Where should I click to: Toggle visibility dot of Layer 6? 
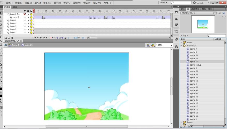(25, 20)
